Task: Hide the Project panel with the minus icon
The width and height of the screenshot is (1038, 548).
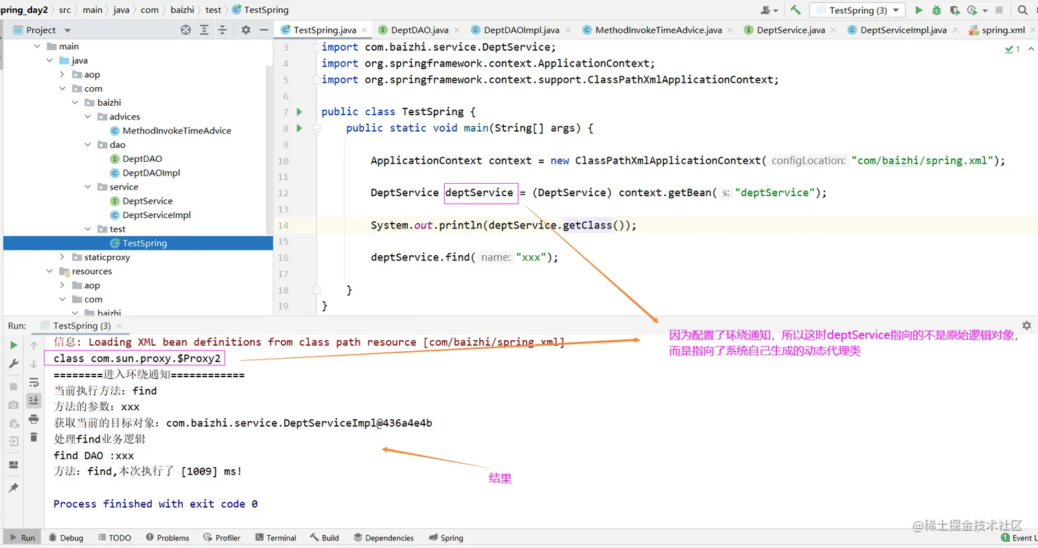Action: coord(264,30)
